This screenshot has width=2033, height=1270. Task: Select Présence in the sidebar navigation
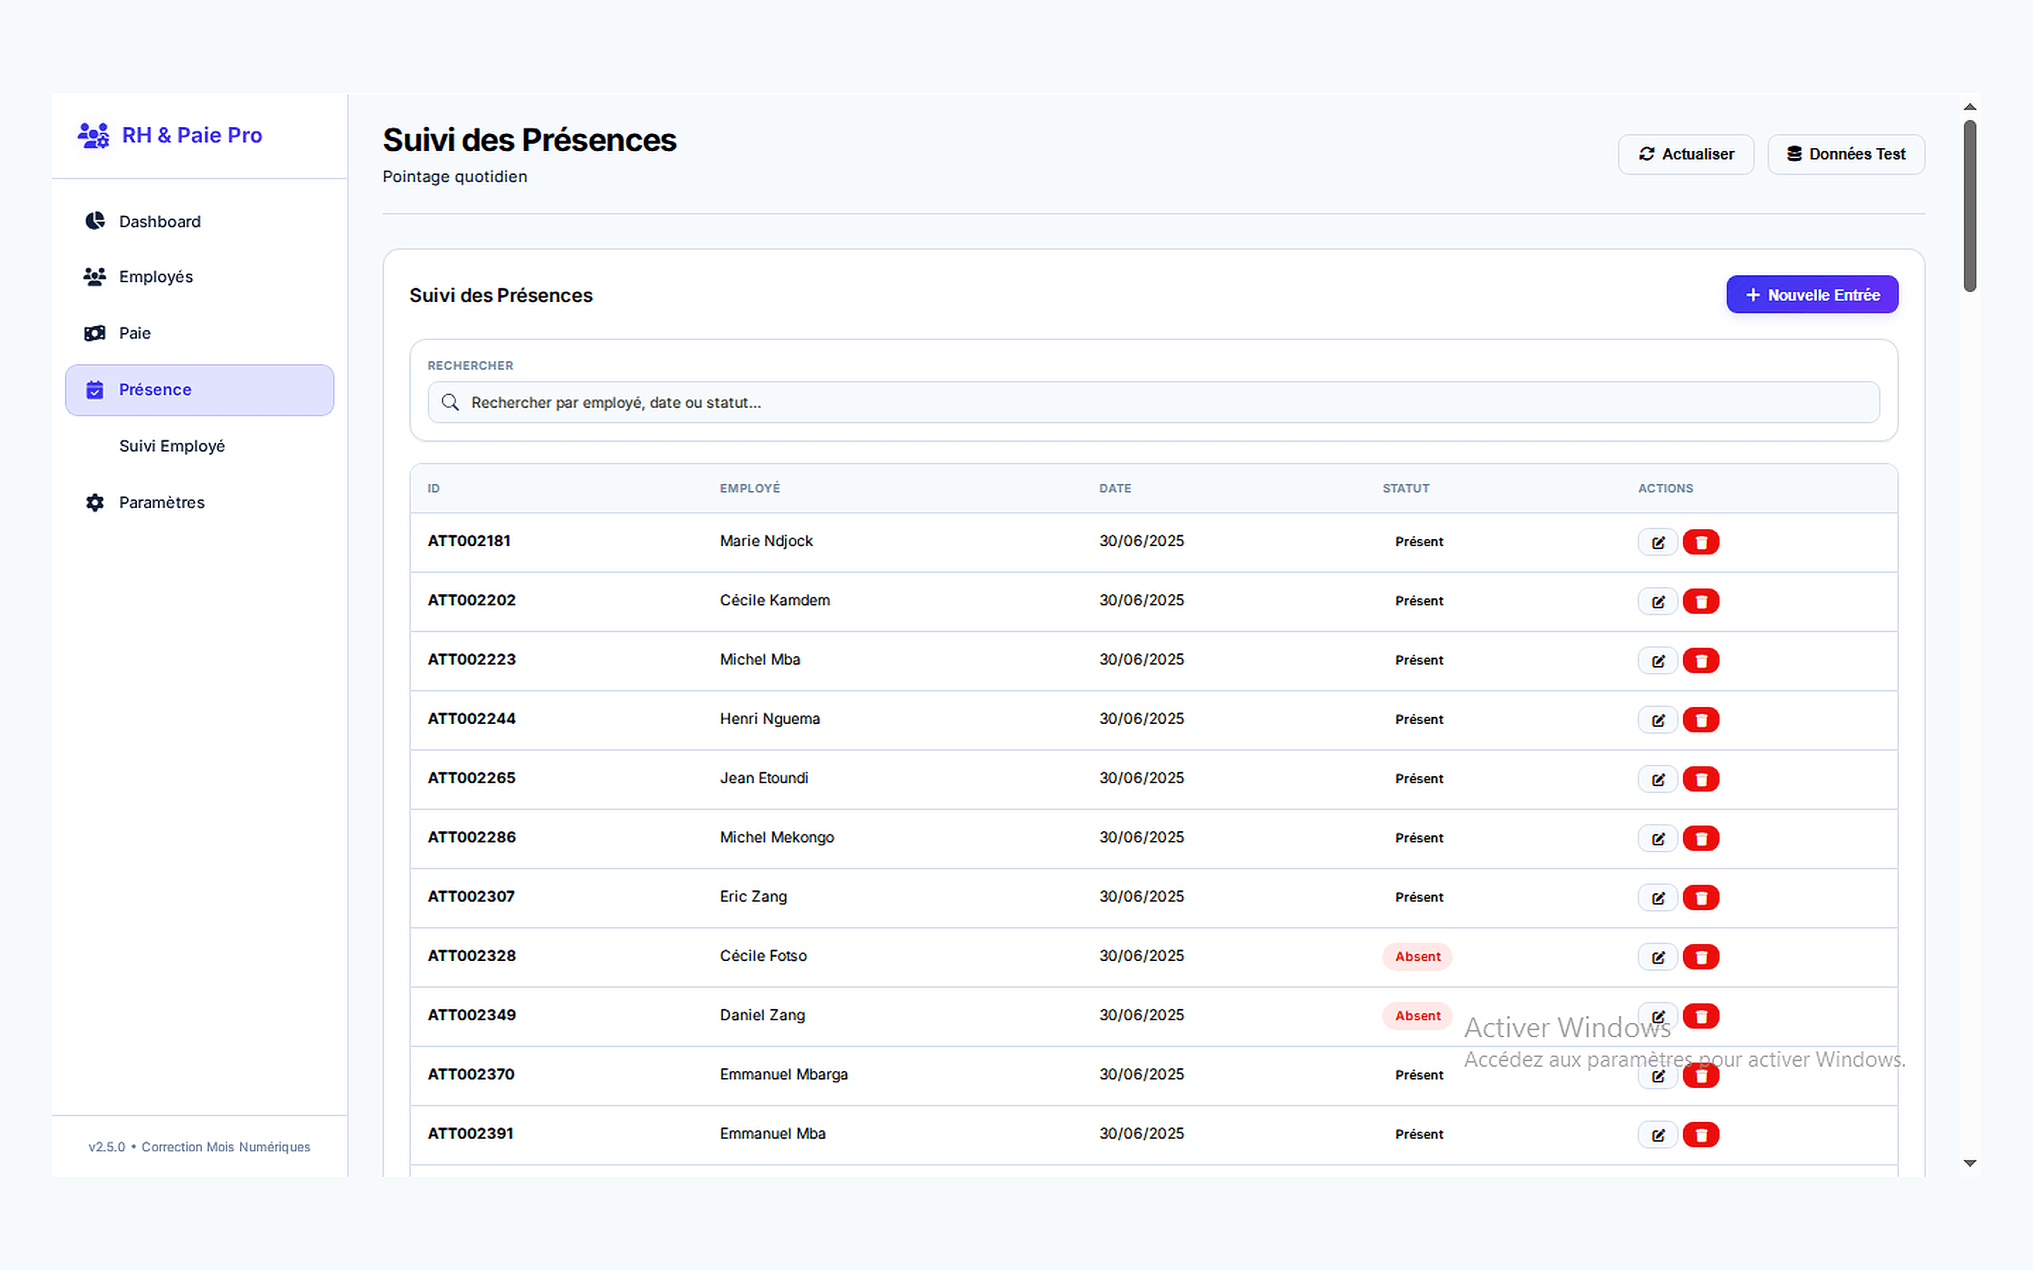(x=155, y=389)
